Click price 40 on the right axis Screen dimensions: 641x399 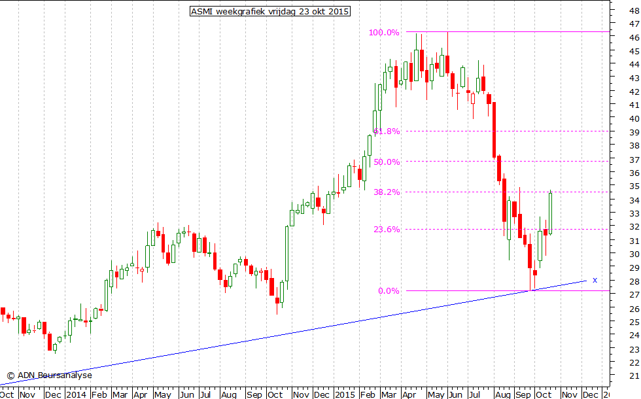[634, 119]
